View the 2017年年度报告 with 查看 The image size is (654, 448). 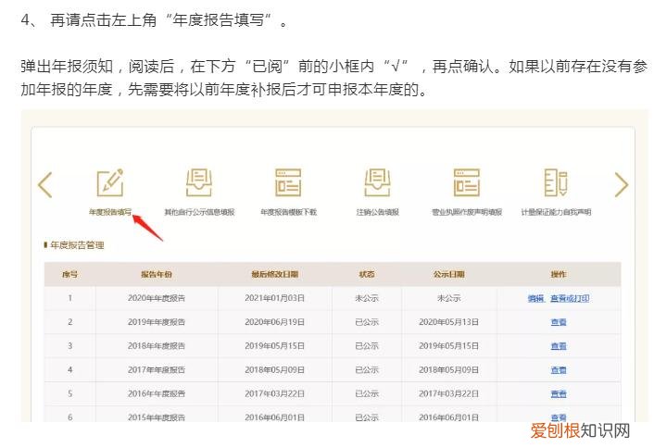(559, 369)
